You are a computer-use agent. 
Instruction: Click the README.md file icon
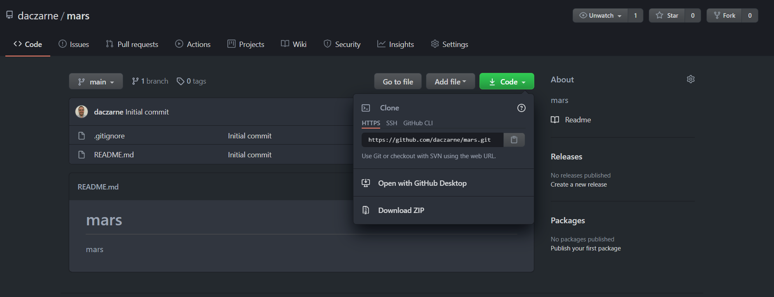[82, 155]
